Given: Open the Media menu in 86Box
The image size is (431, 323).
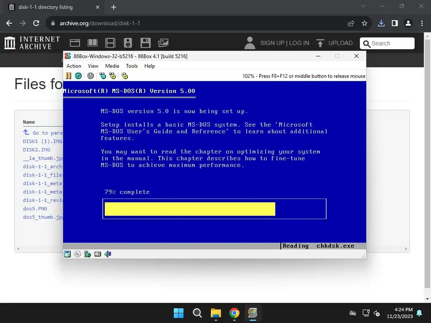Looking at the screenshot, I should pos(112,66).
